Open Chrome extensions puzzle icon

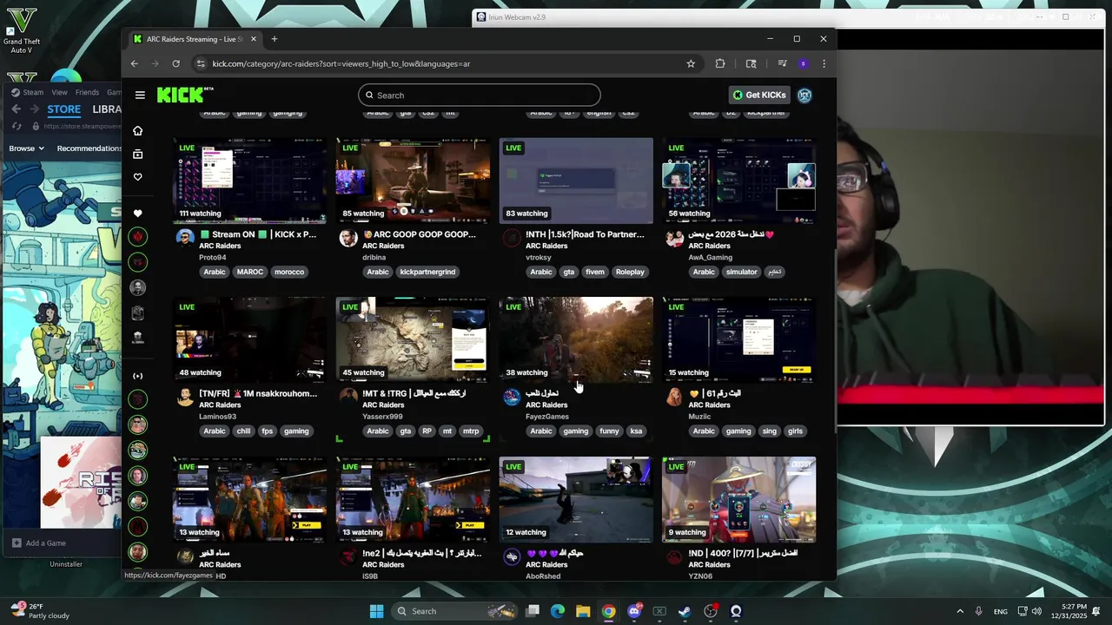pyautogui.click(x=720, y=63)
